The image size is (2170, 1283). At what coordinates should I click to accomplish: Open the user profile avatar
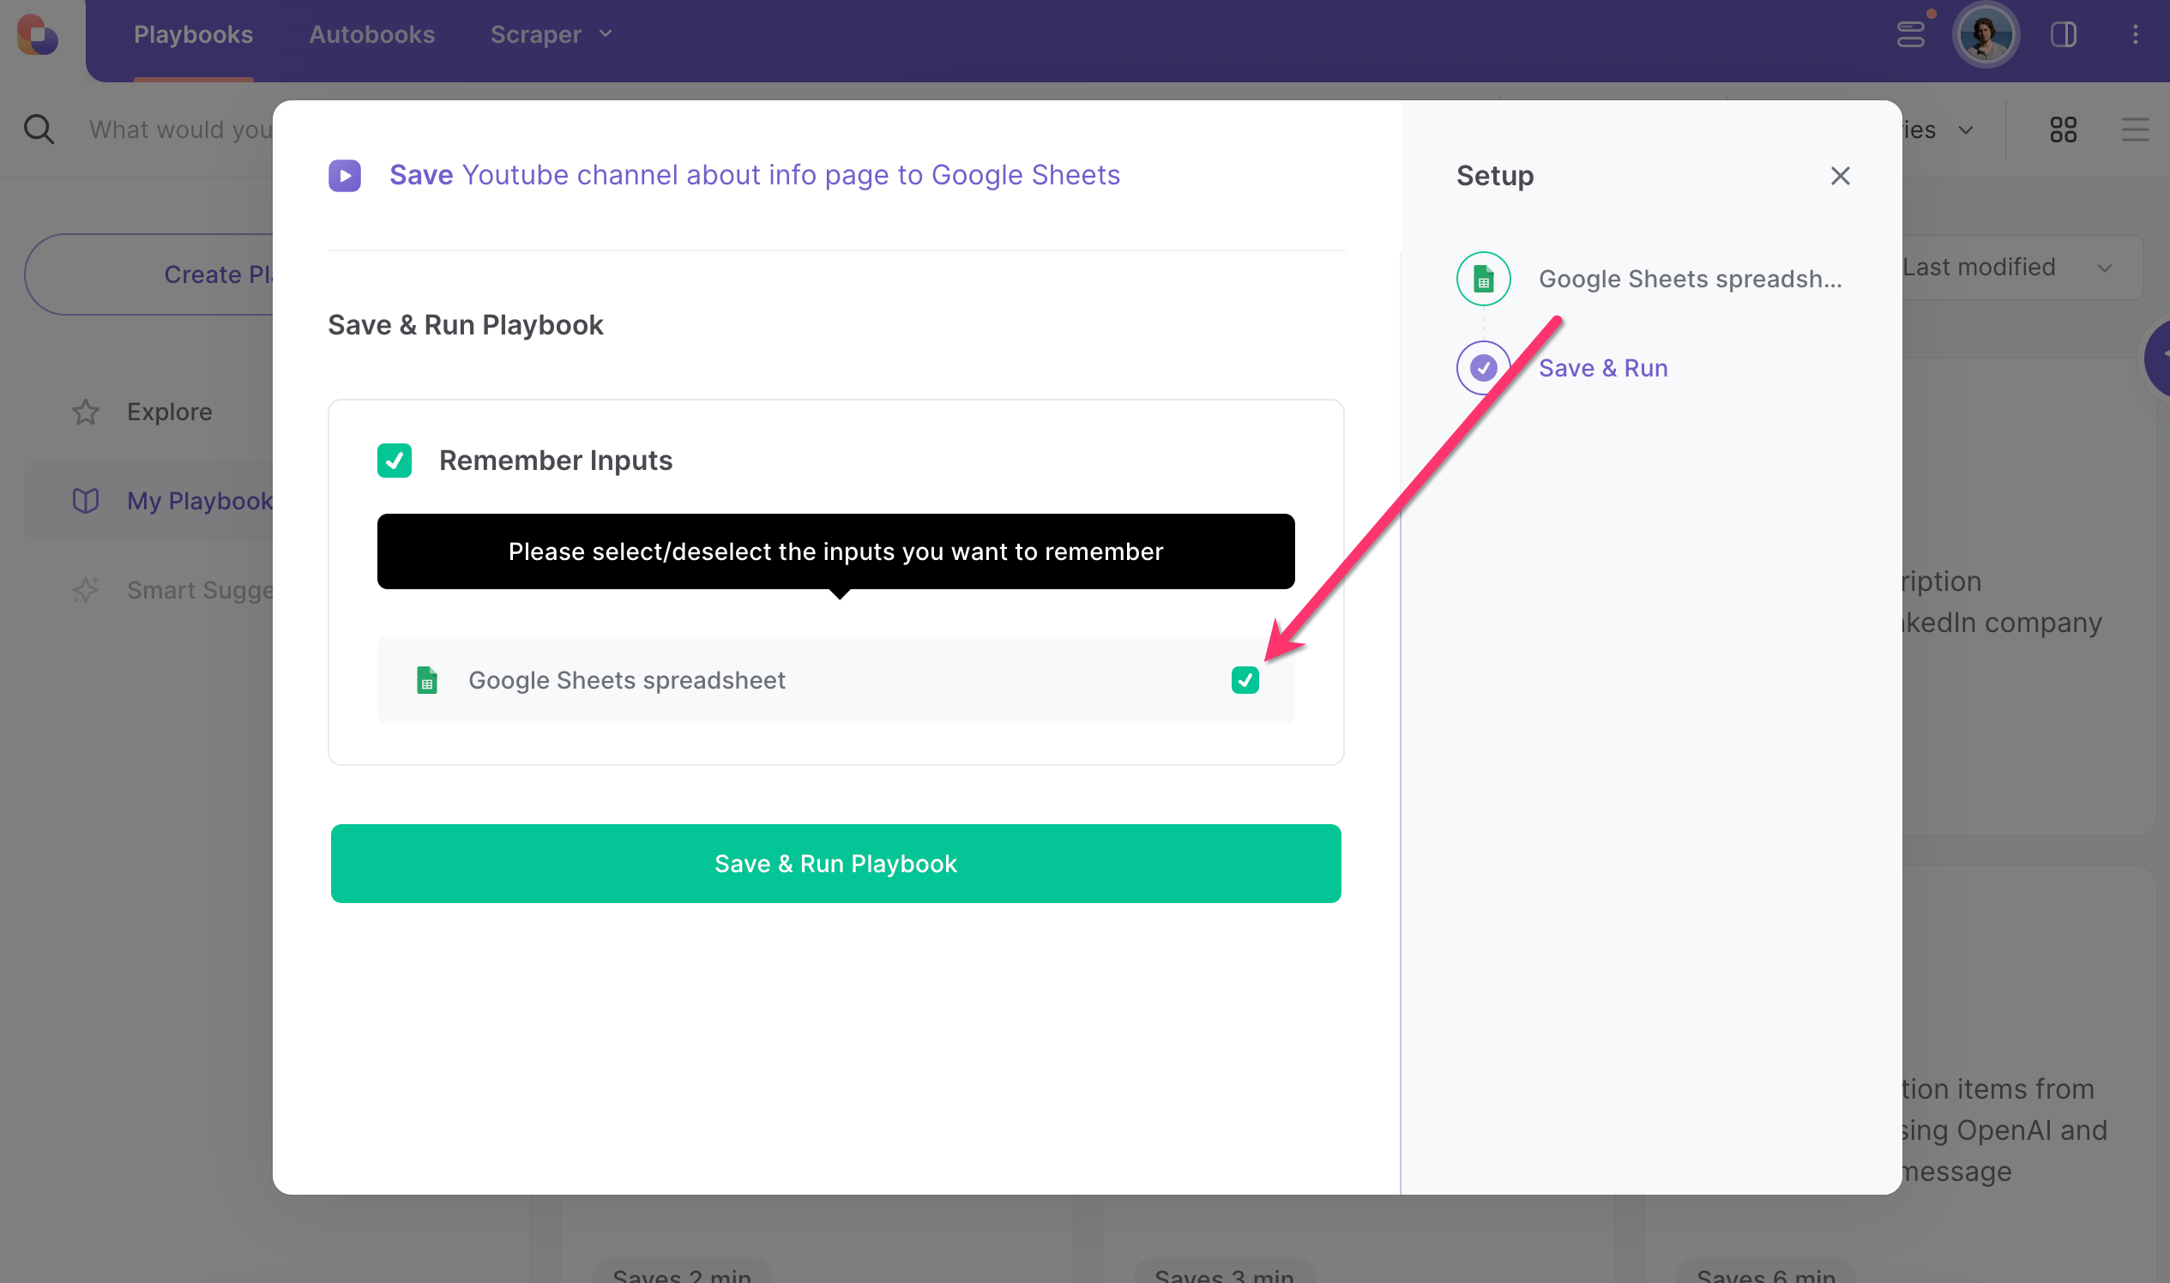click(x=1986, y=34)
